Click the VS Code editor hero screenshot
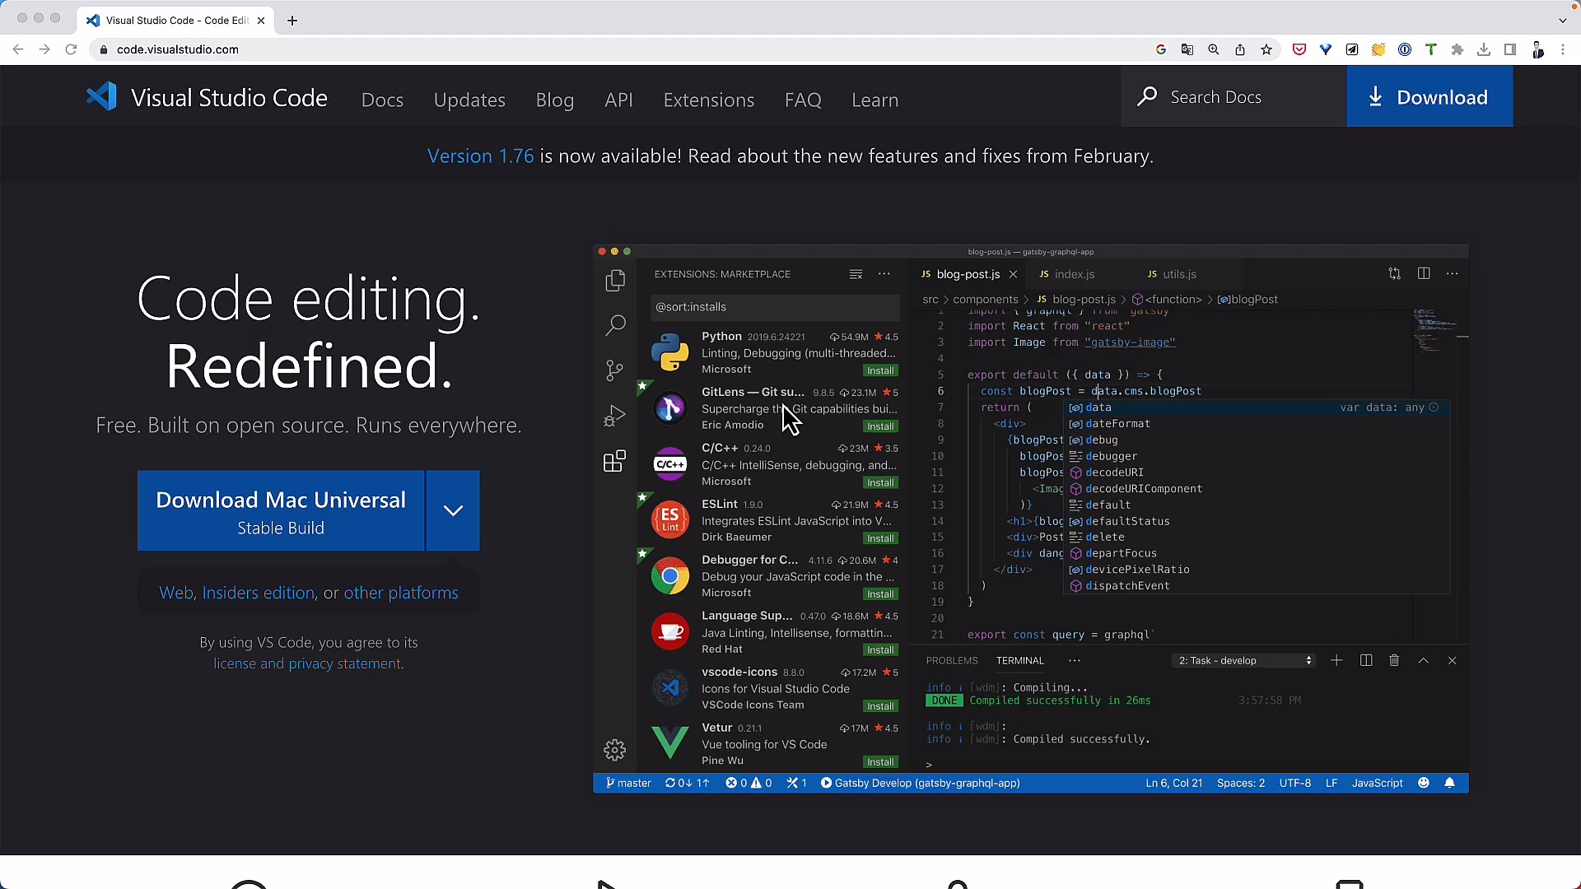 click(1031, 519)
